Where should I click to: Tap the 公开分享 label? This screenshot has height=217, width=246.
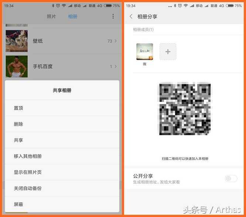(x=143, y=176)
